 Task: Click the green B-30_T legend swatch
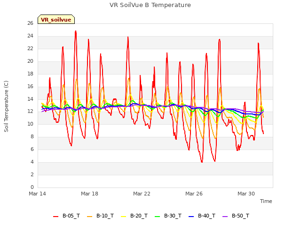click(158, 217)
